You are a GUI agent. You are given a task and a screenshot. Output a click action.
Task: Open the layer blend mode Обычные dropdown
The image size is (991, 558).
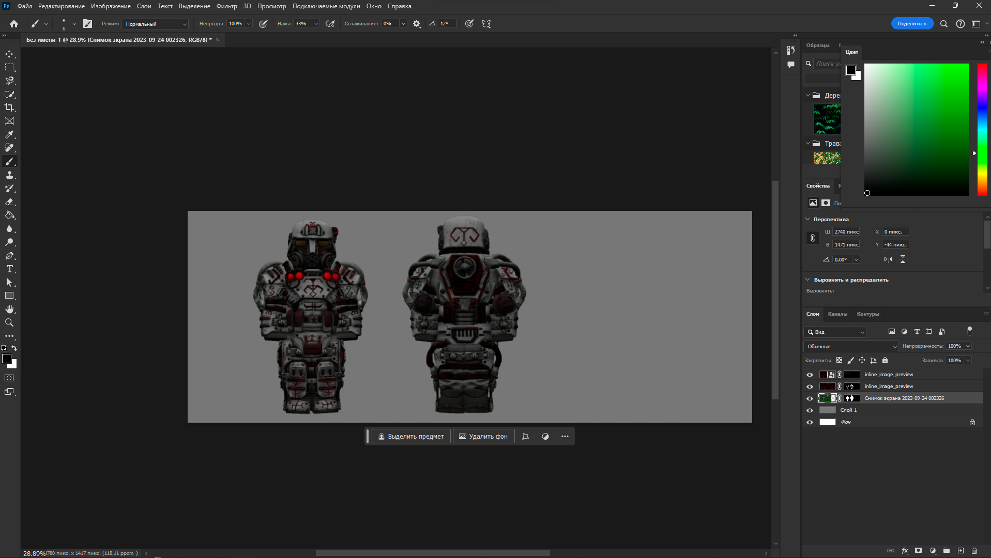851,346
